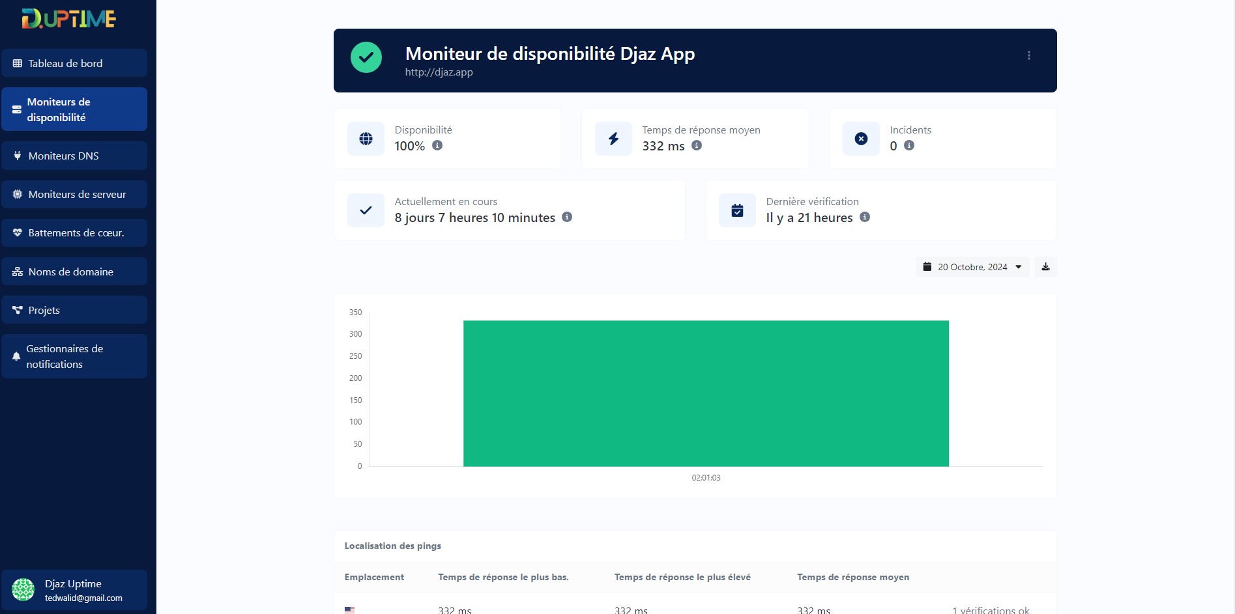The image size is (1235, 614).
Task: Open Gestionnaires de notifications
Action: 74,356
